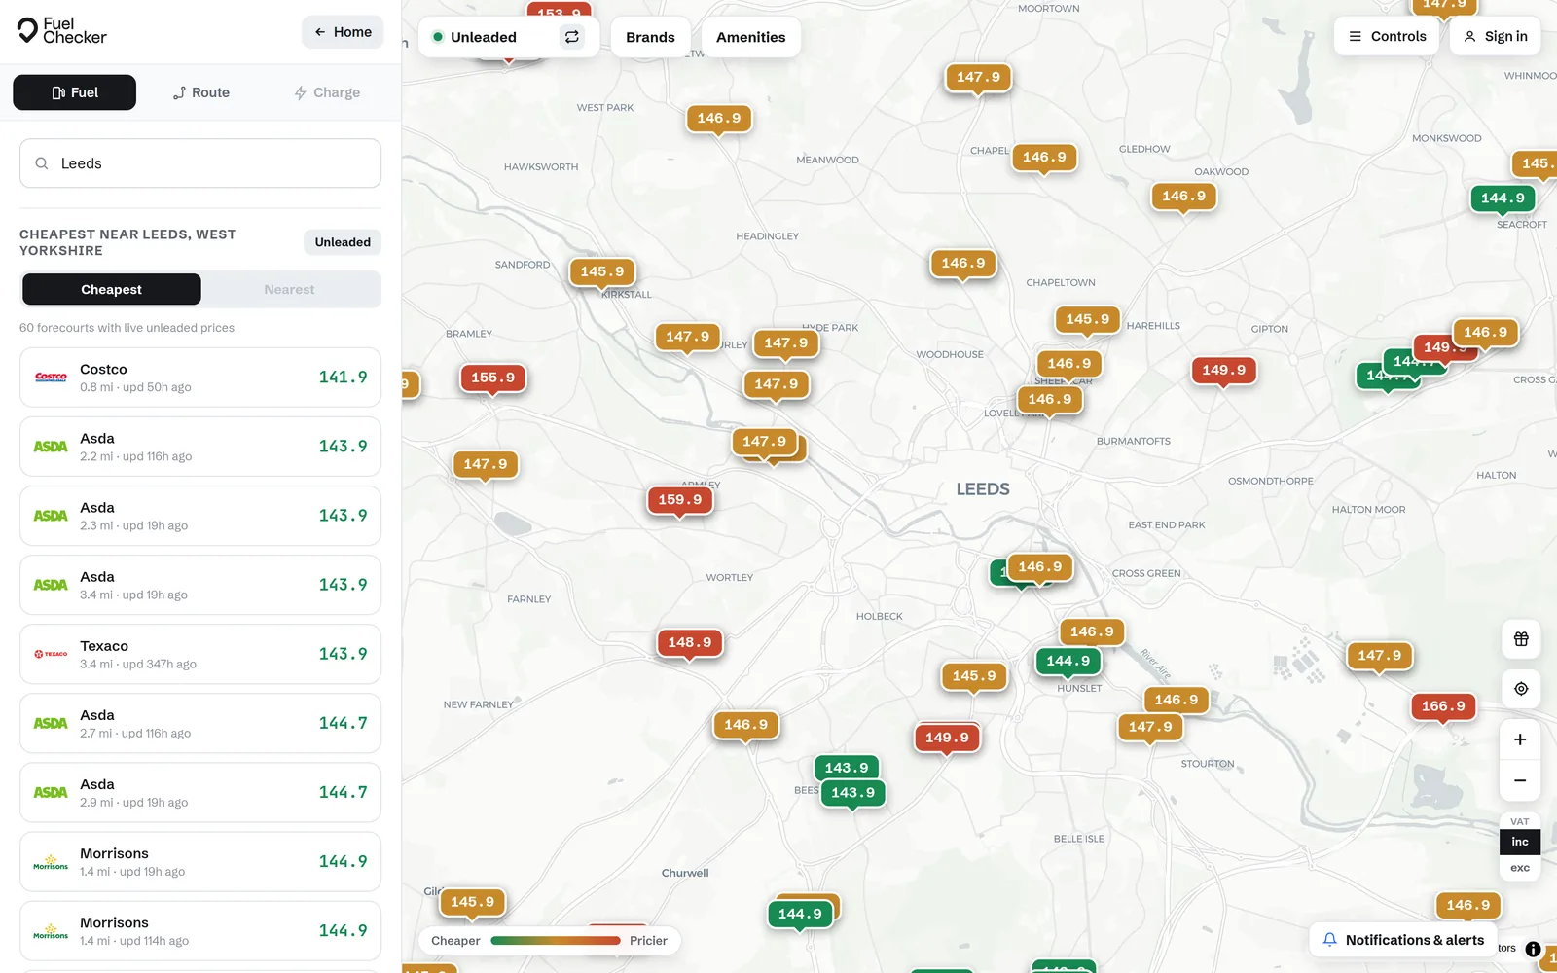Click the Leeds search field
1557x973 pixels.
click(x=200, y=163)
